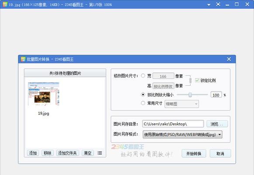Viewport: 254px width, 175px height.
Task: Toggle the 锁定比例 checkbox
Action: [x=197, y=80]
